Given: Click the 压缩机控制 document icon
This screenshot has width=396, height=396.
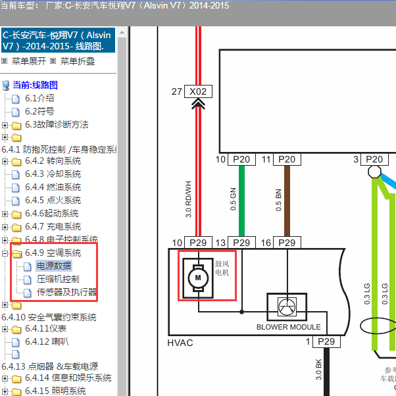Looking at the screenshot, I should tap(27, 280).
